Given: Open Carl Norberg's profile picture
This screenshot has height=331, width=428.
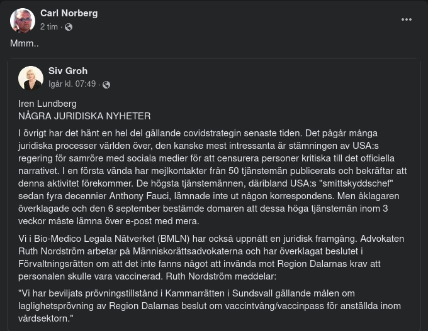Looking at the screenshot, I should tap(23, 21).
